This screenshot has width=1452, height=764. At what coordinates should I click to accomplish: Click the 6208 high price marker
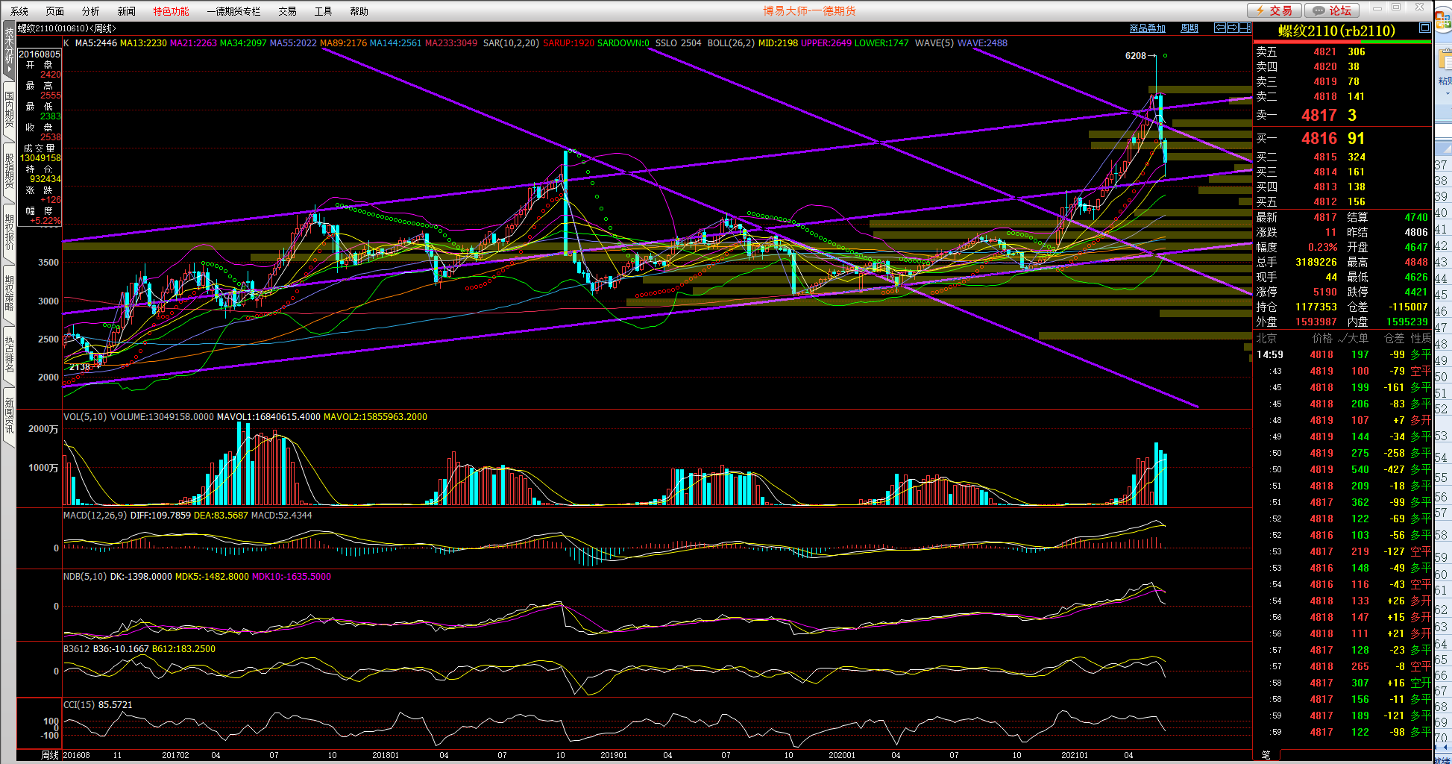tap(1135, 56)
